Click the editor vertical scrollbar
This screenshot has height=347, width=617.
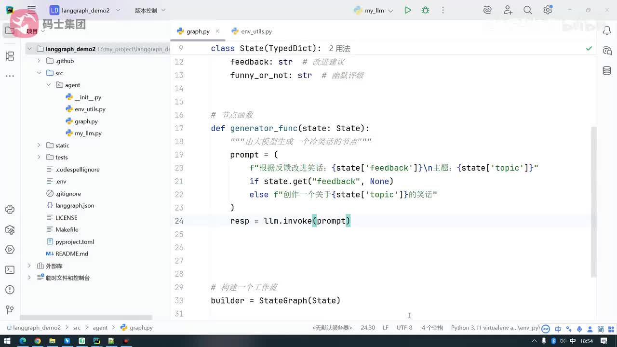[594, 202]
